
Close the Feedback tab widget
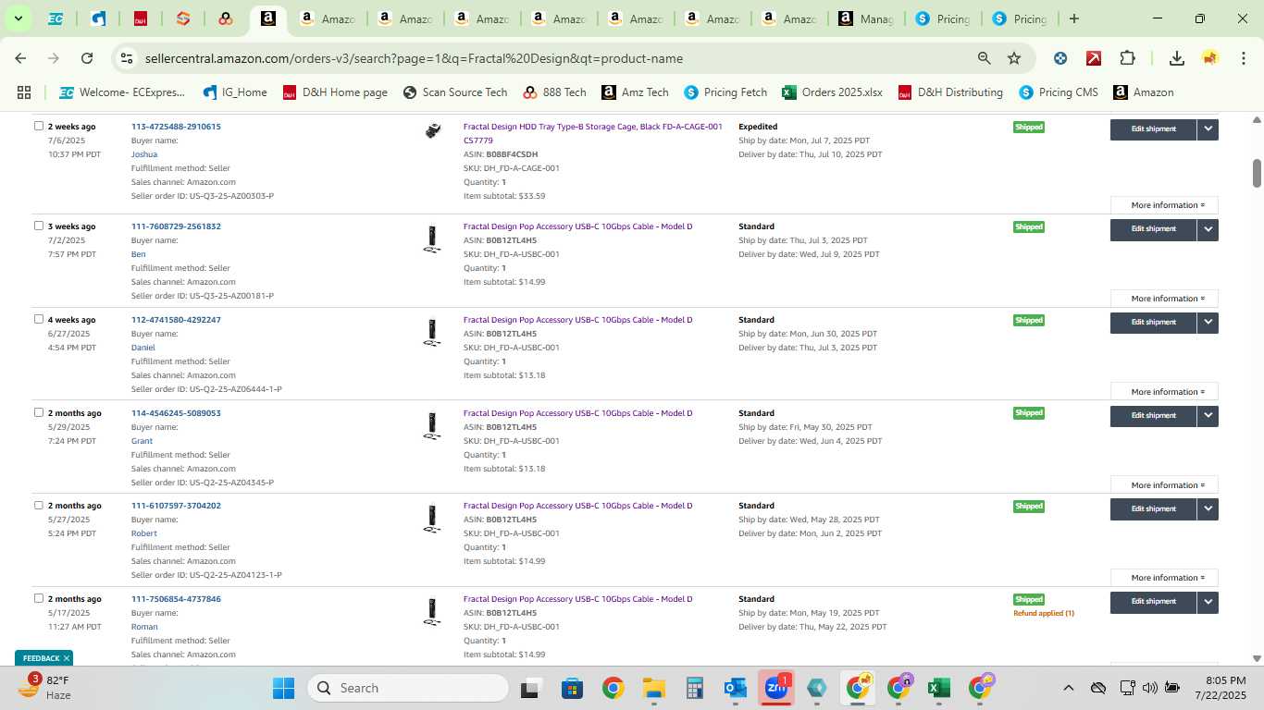(x=67, y=658)
